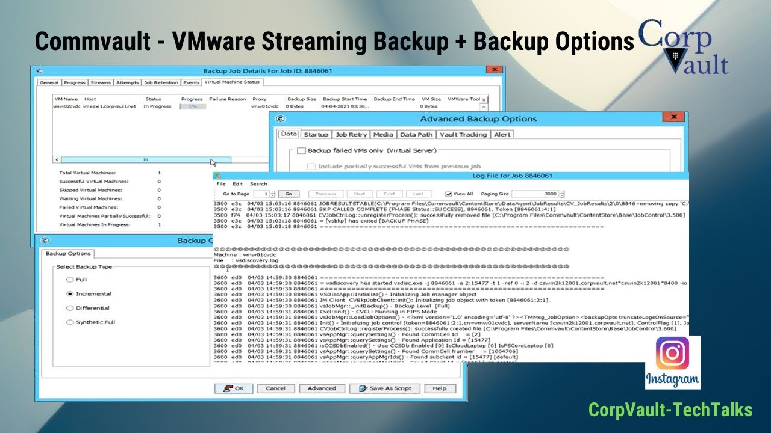This screenshot has height=433, width=771.
Task: Click the Save As Script button
Action: click(x=384, y=388)
